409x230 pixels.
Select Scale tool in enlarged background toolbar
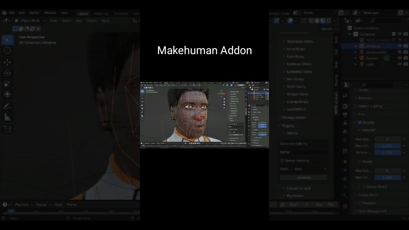[7, 84]
